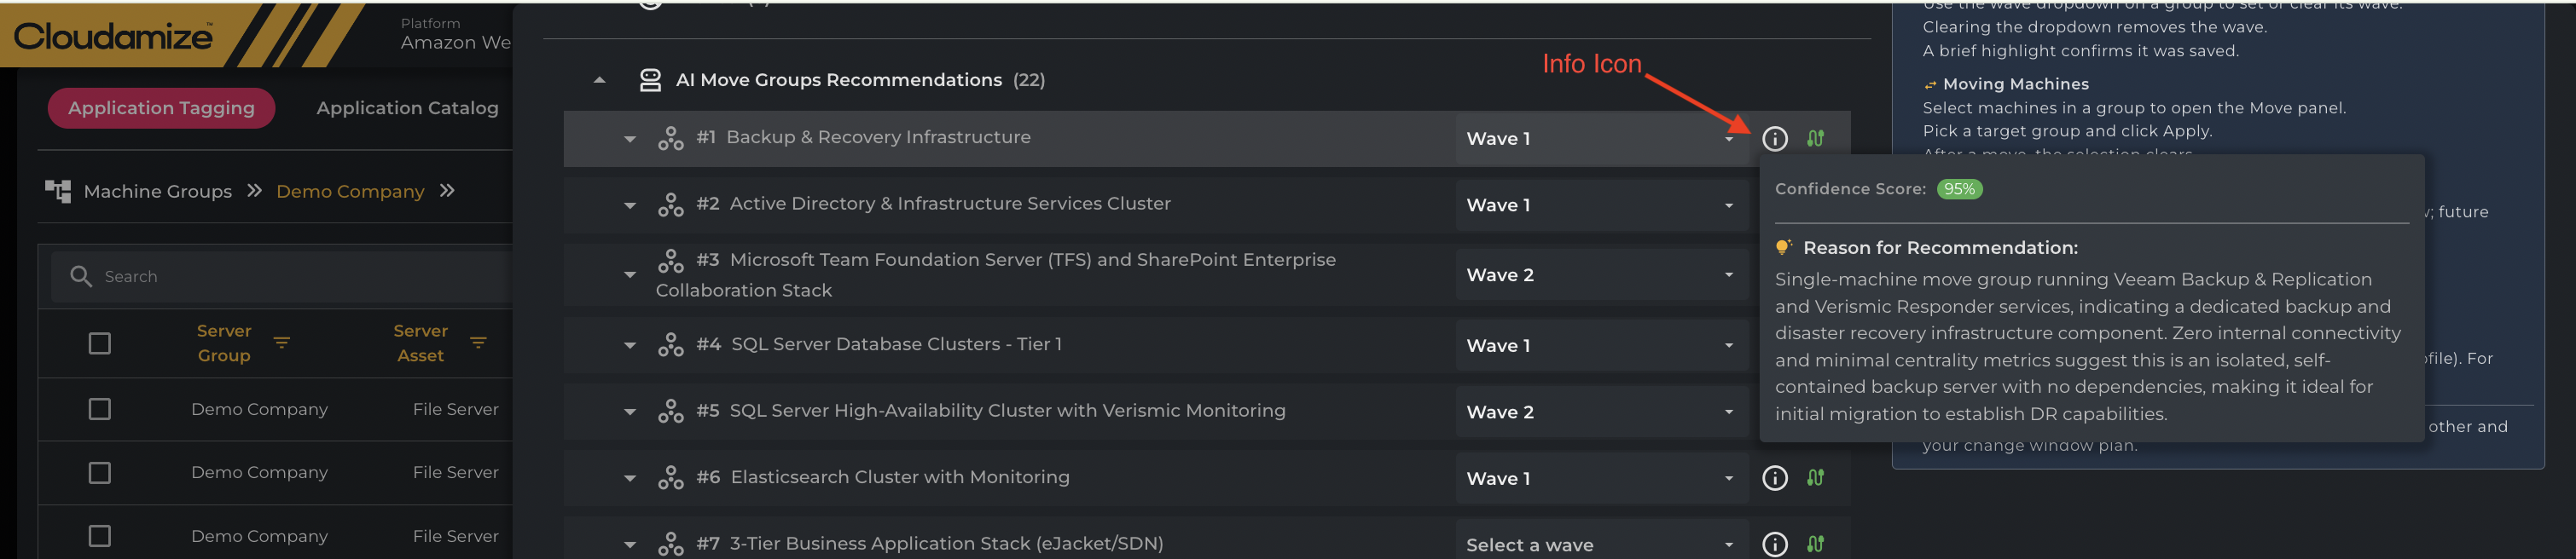Viewport: 2576px width, 559px height.
Task: Click green move icon on Backup & Recovery row
Action: pos(1815,139)
